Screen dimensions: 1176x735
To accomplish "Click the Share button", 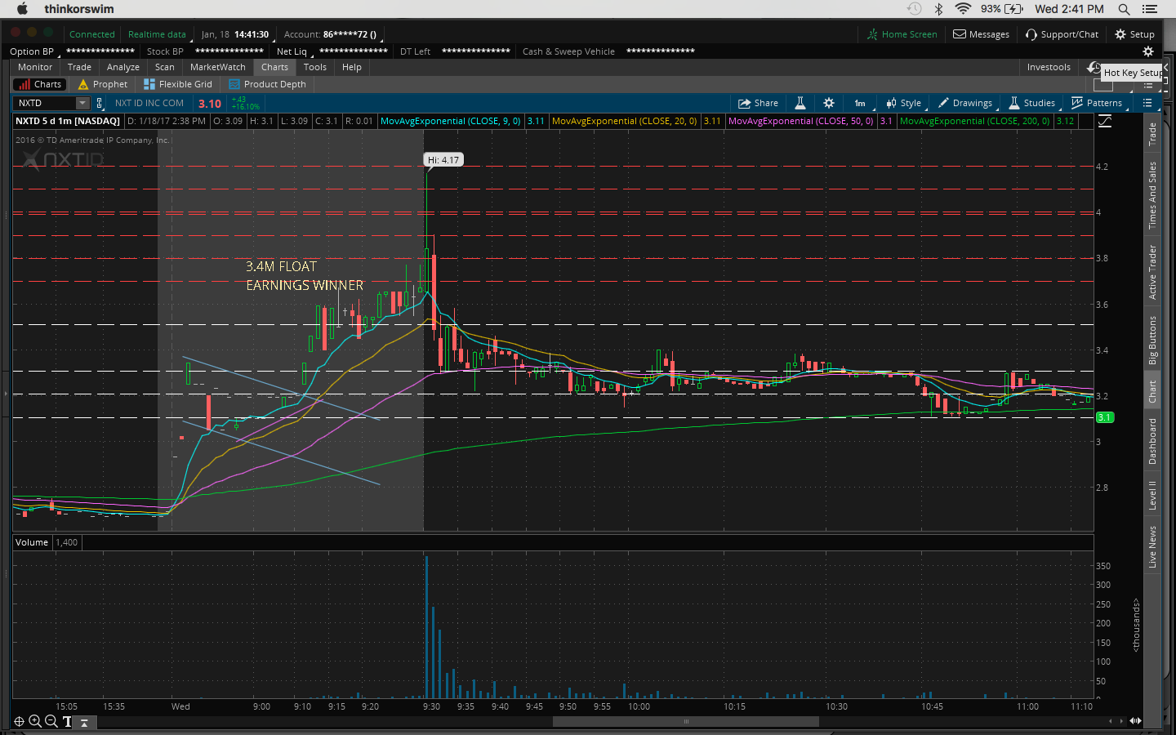I will click(x=758, y=103).
